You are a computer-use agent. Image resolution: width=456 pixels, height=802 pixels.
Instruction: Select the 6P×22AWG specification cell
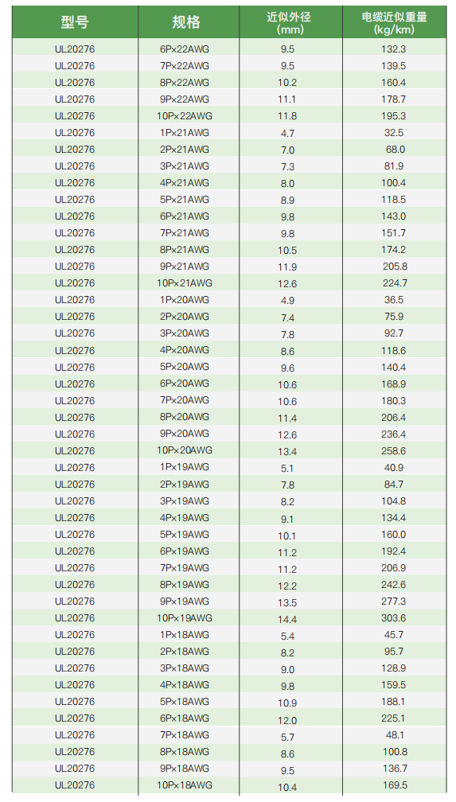pos(185,49)
